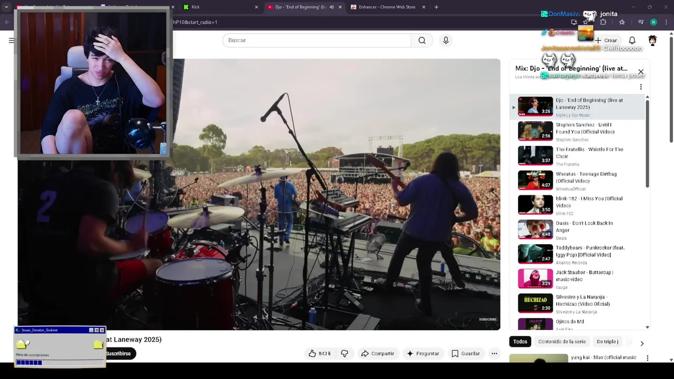Screen dimensions: 674x379
Task: Open a new browser tab
Action: pyautogui.click(x=436, y=7)
